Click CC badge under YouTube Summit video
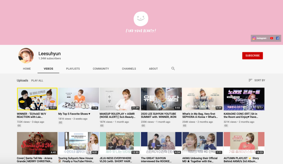The height and width of the screenshot is (164, 283). pyautogui.click(x=143, y=126)
